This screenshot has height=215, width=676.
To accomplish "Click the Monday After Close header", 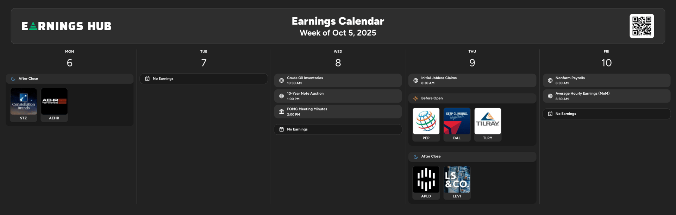I will coord(70,79).
